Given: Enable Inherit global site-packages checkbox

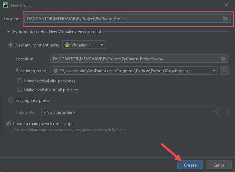Looking at the screenshot, I should pyautogui.click(x=19, y=81).
